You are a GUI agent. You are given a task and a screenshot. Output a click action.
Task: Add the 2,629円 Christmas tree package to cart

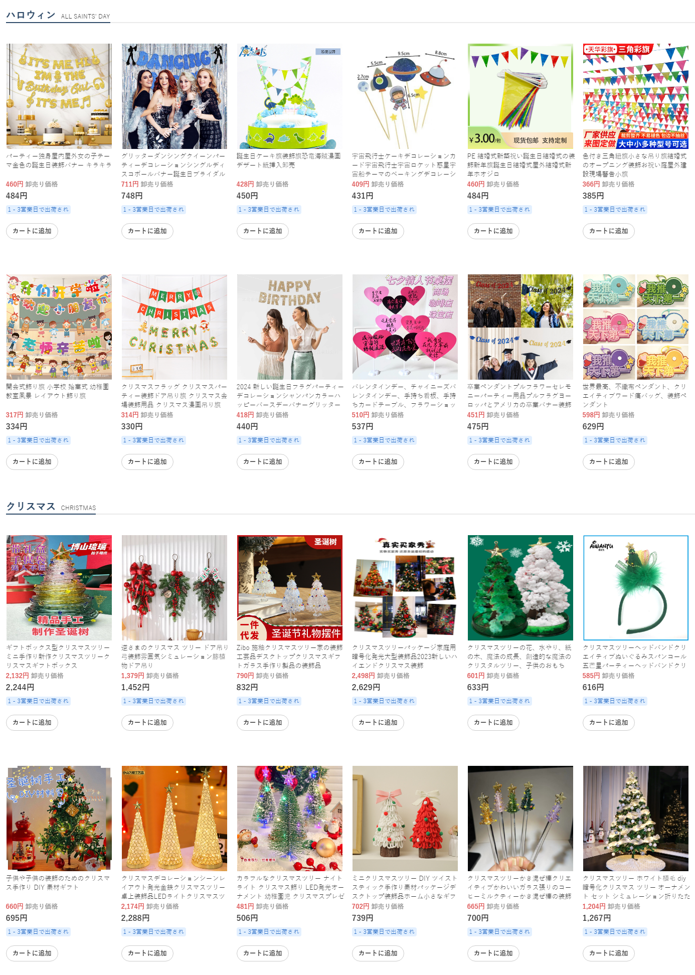378,723
